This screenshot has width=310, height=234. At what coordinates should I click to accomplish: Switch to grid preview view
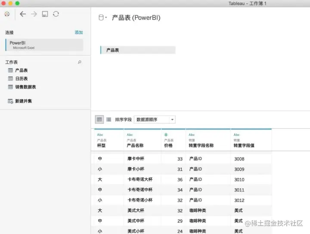tap(99, 120)
